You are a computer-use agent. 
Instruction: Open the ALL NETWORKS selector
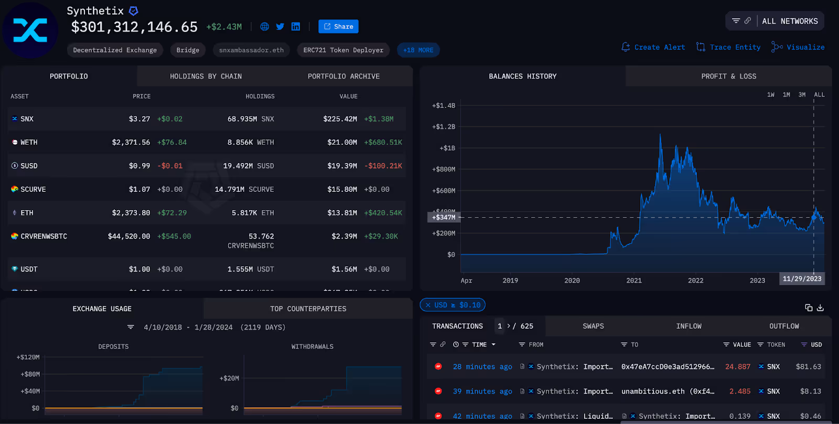pyautogui.click(x=790, y=21)
